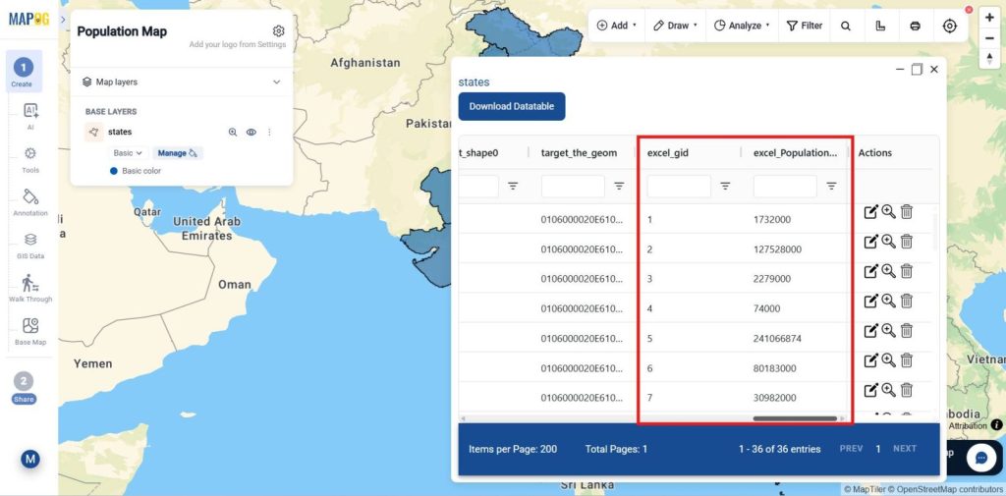The height and width of the screenshot is (496, 1006).
Task: Open excel_gid column filter options
Action: click(x=725, y=186)
